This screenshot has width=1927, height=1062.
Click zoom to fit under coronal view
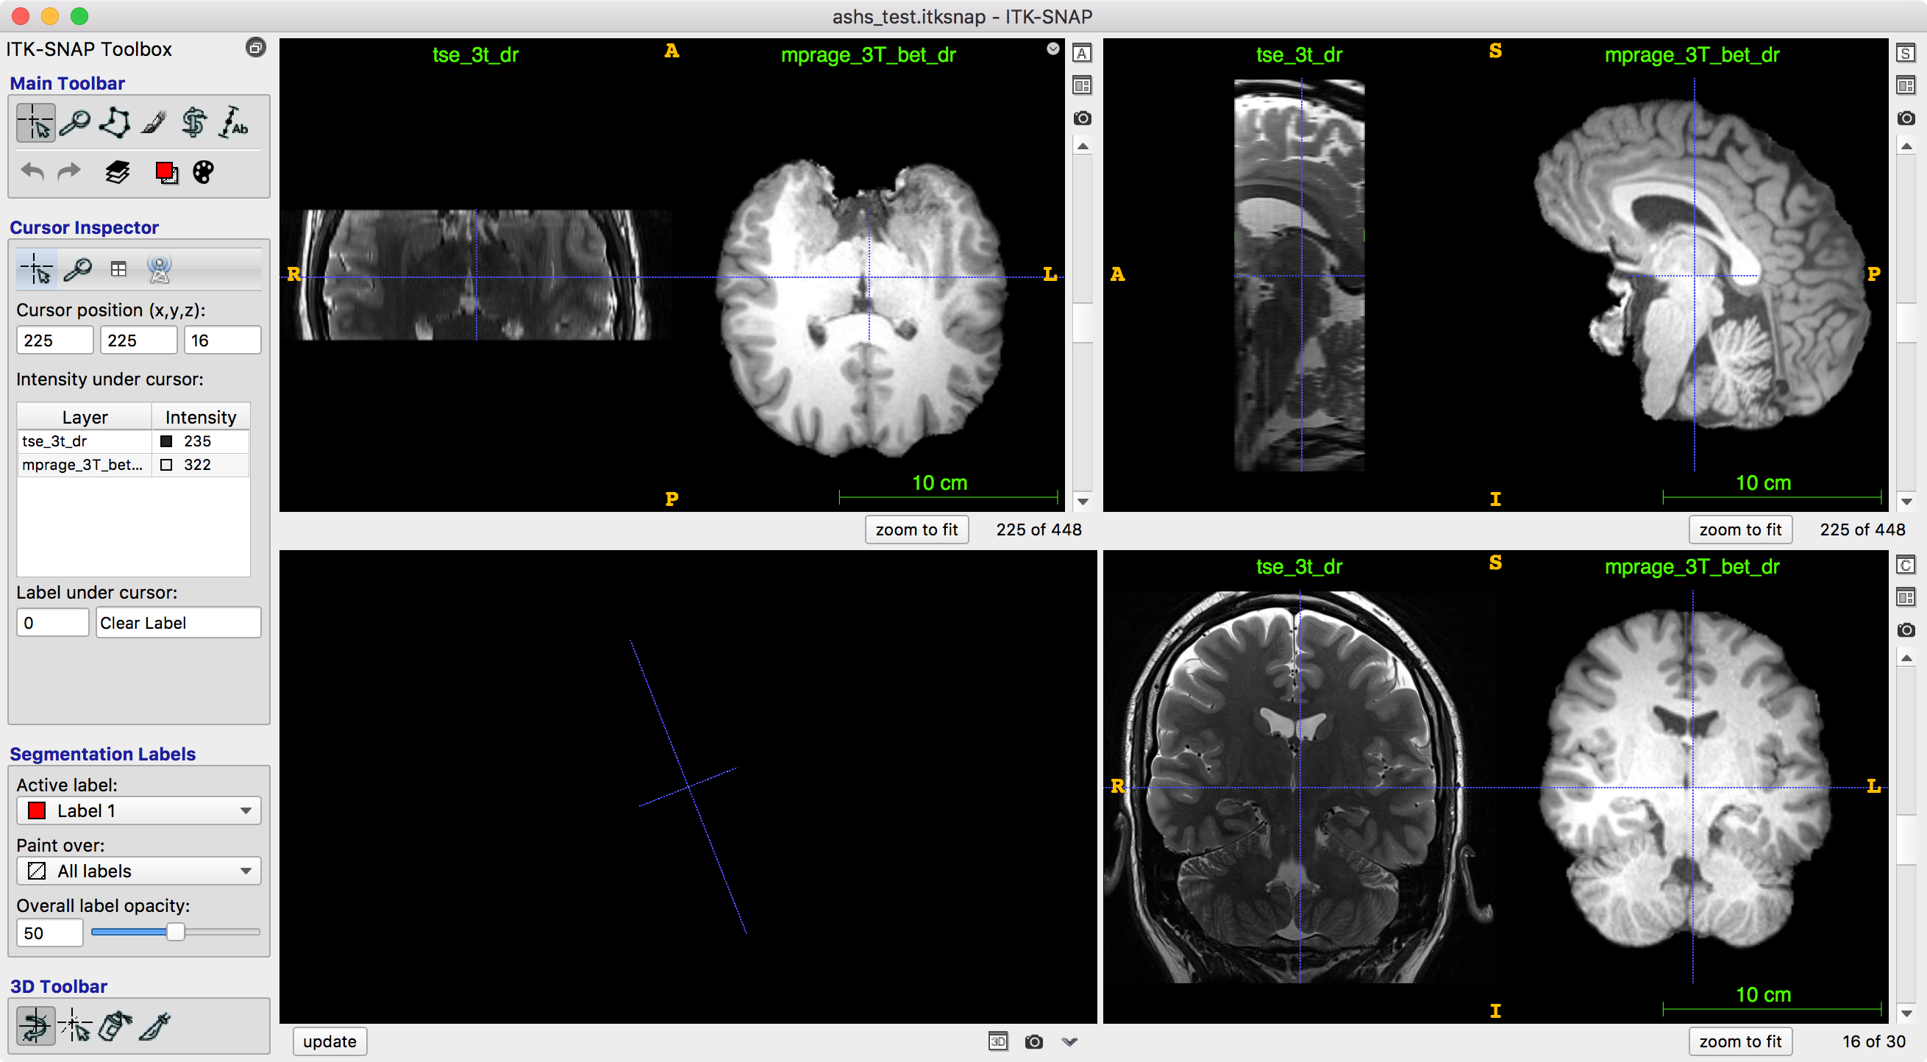(x=1740, y=1041)
